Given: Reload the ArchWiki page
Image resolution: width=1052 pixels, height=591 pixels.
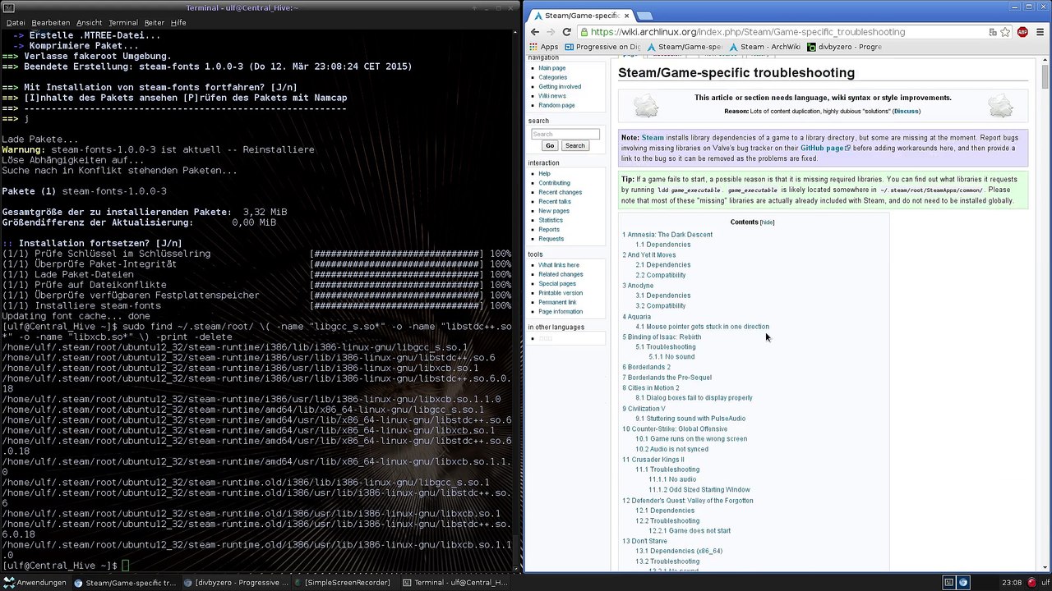Looking at the screenshot, I should [567, 32].
